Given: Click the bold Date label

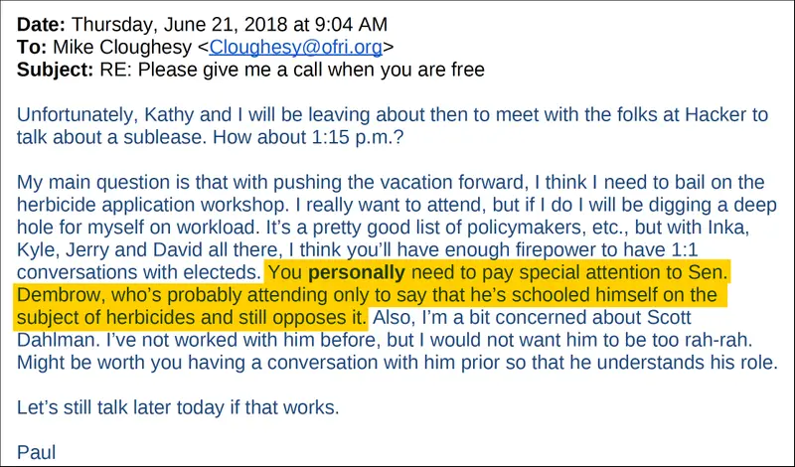Looking at the screenshot, I should pyautogui.click(x=41, y=24).
